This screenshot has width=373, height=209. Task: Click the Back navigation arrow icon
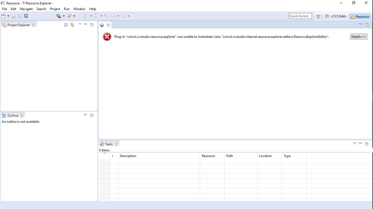click(x=113, y=16)
